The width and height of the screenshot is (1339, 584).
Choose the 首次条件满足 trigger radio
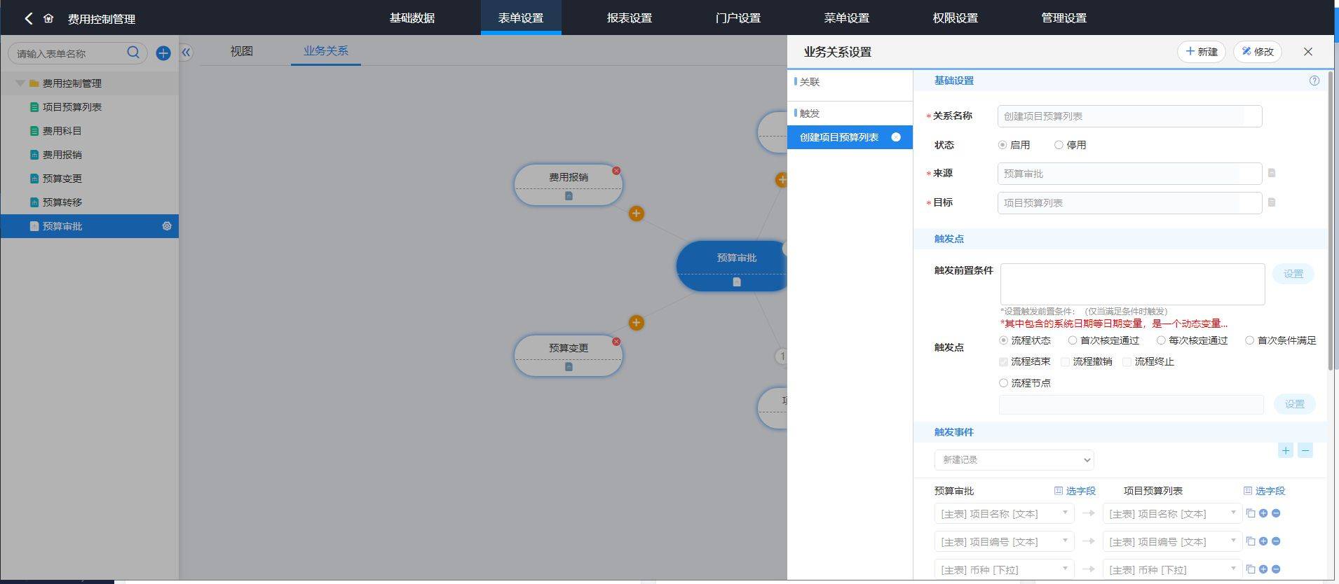1249,340
